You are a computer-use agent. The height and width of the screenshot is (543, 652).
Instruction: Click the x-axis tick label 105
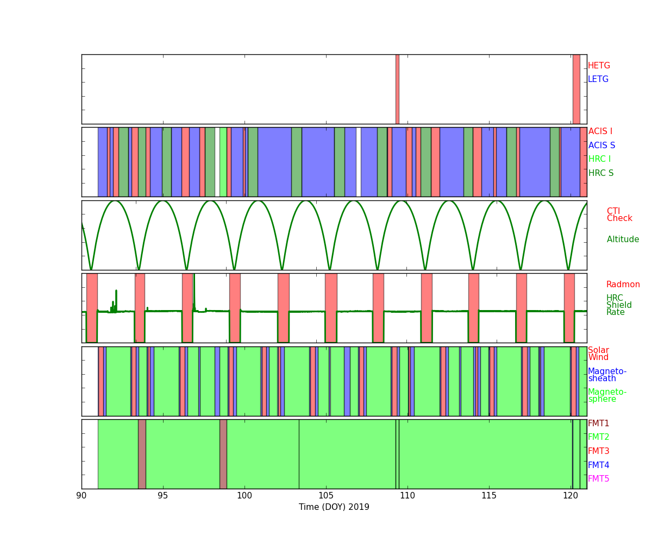coord(325,495)
